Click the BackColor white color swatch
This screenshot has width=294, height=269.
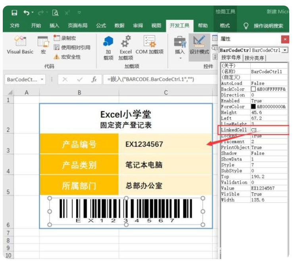(x=253, y=89)
